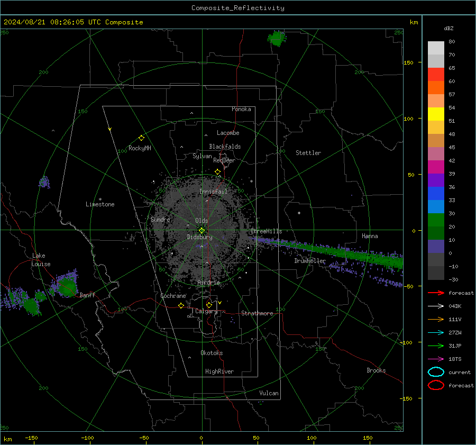Click the Sundre town label
The image size is (476, 445).
tap(160, 219)
